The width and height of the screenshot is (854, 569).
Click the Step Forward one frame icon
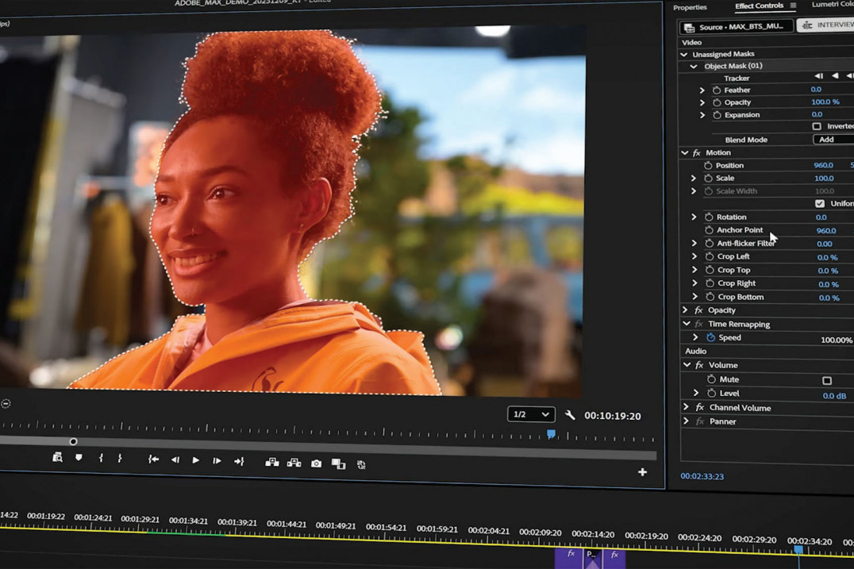coord(216,459)
